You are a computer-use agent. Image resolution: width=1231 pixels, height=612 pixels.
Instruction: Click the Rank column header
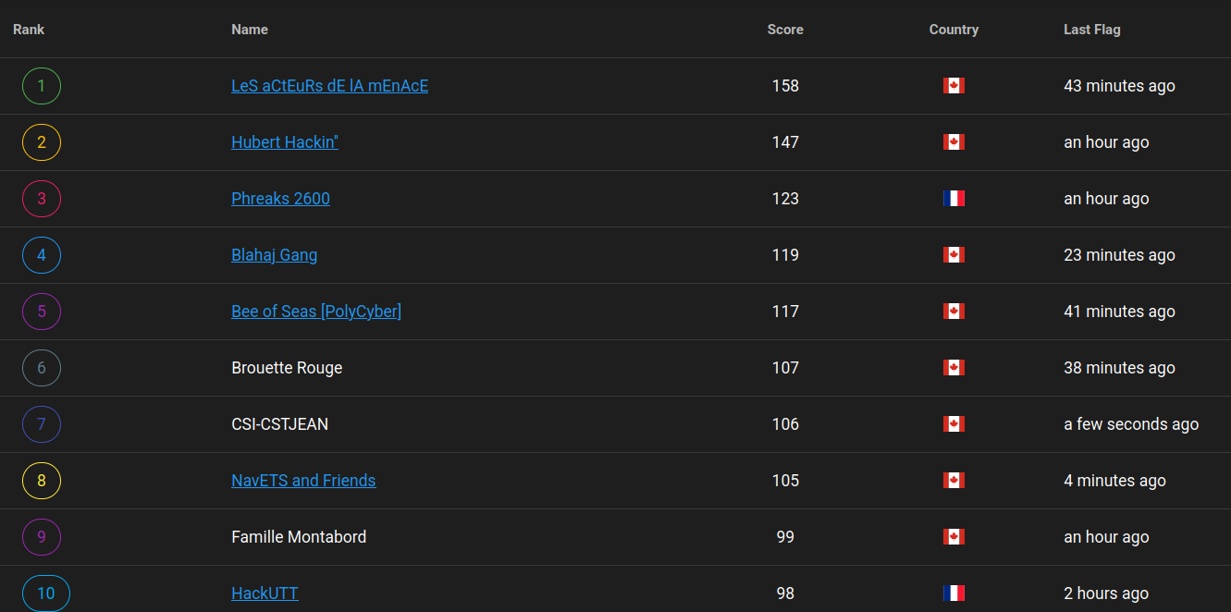29,30
